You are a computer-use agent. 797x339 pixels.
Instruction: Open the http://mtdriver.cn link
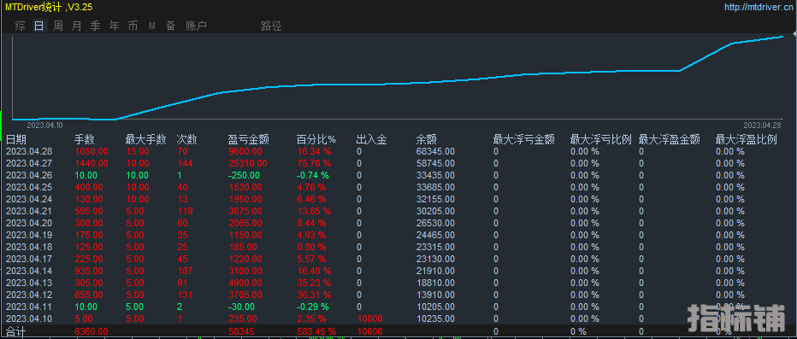click(x=759, y=8)
